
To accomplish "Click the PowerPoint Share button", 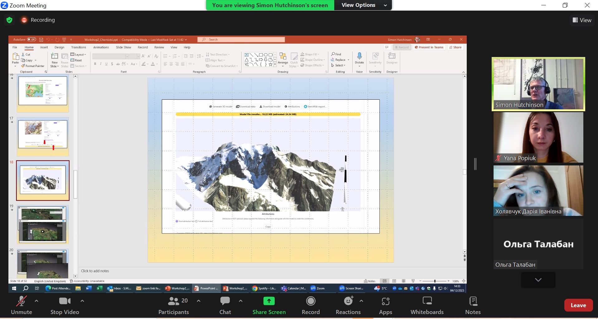I will point(456,47).
